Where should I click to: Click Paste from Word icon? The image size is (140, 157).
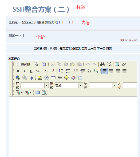pyautogui.click(x=79, y=64)
